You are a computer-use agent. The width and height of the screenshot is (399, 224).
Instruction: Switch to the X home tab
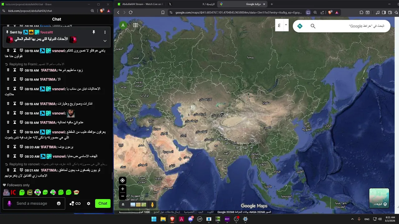pyautogui.click(x=191, y=4)
